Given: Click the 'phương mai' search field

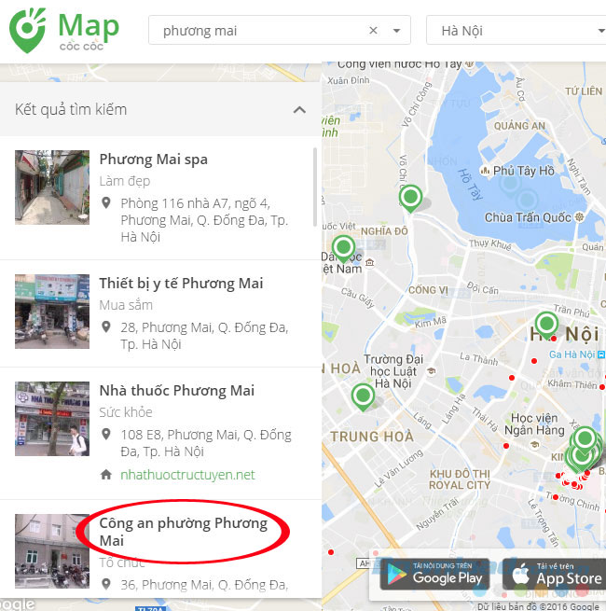Looking at the screenshot, I should [280, 31].
